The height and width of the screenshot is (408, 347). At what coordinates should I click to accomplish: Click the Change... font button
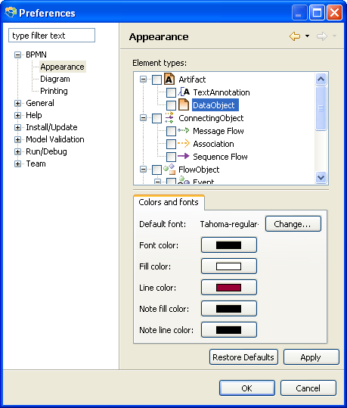click(x=293, y=224)
